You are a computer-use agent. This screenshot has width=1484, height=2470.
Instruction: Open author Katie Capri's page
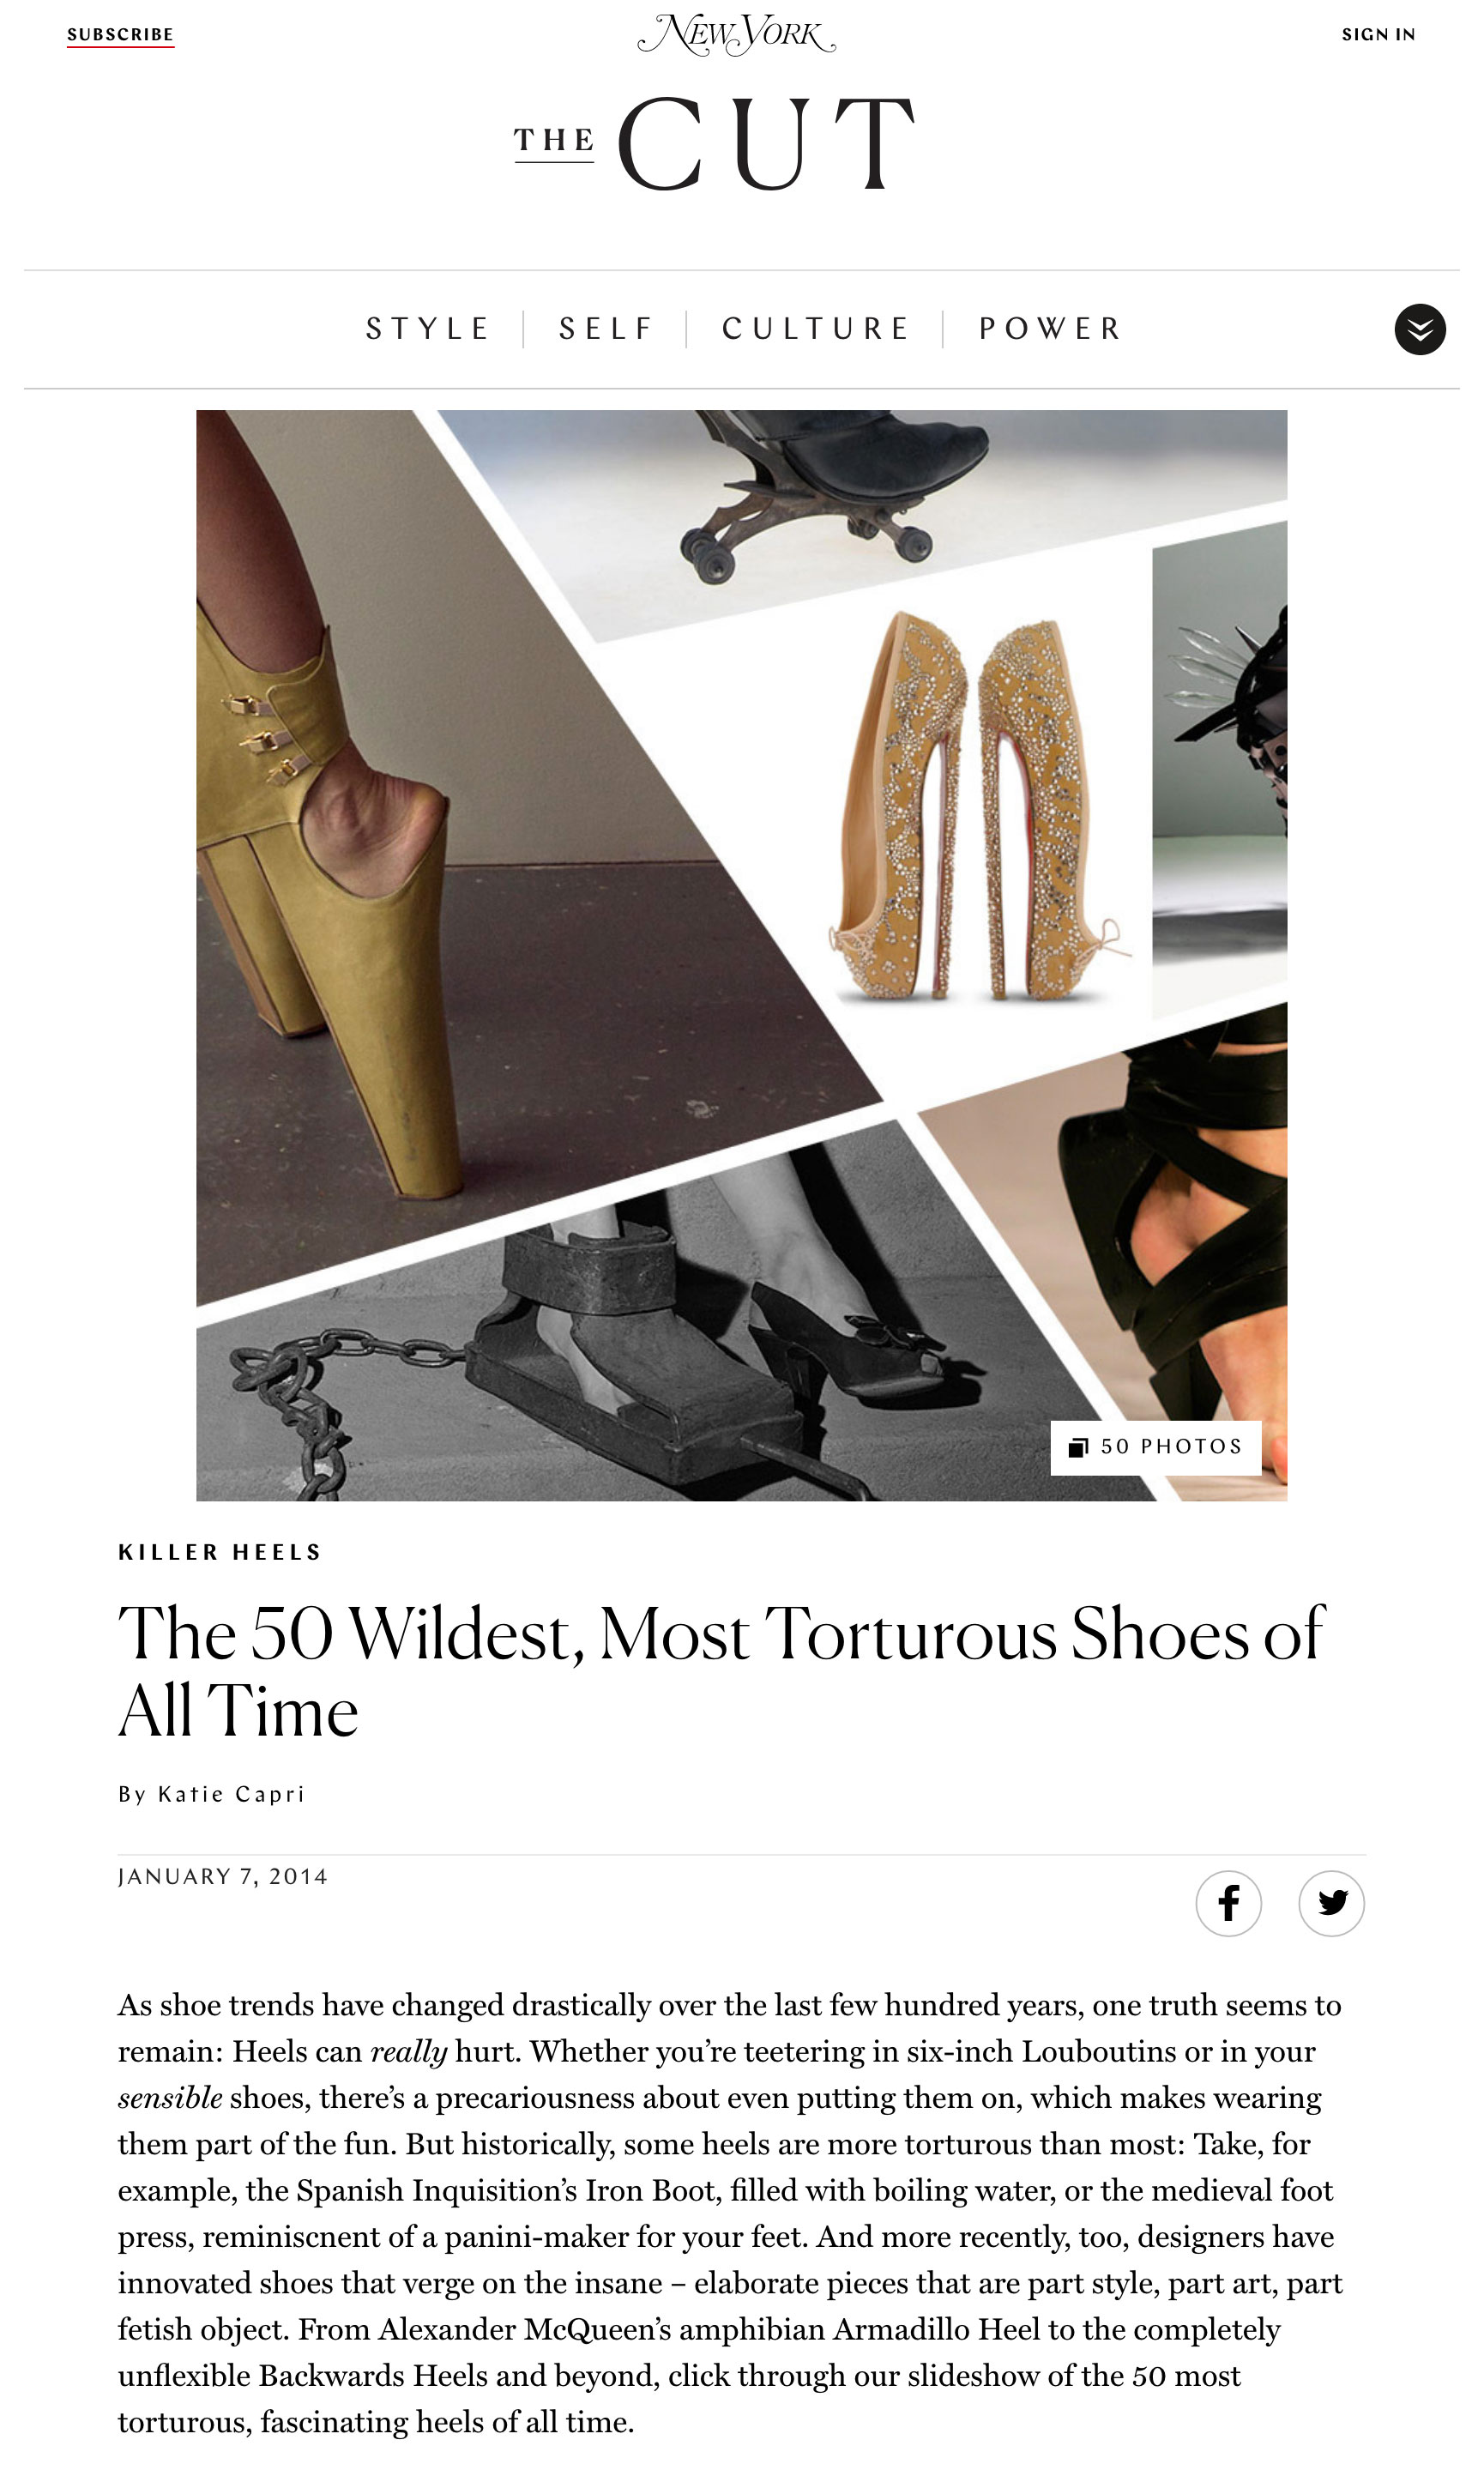click(x=231, y=1794)
